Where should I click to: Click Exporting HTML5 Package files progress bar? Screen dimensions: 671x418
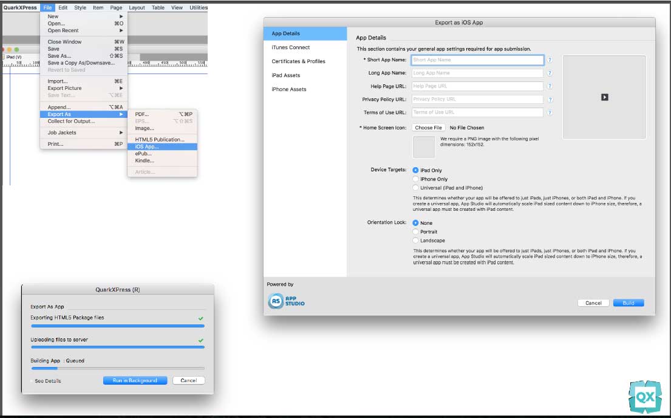(118, 326)
